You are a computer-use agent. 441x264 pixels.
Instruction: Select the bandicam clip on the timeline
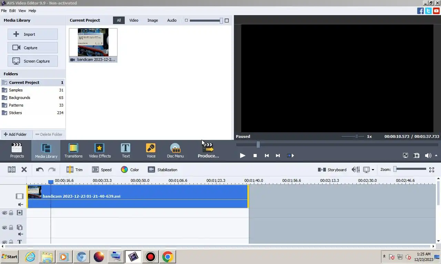pyautogui.click(x=138, y=196)
